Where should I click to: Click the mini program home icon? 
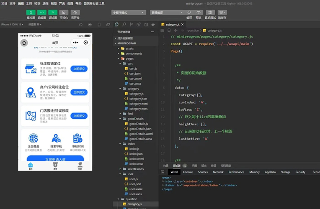[x=24, y=43]
